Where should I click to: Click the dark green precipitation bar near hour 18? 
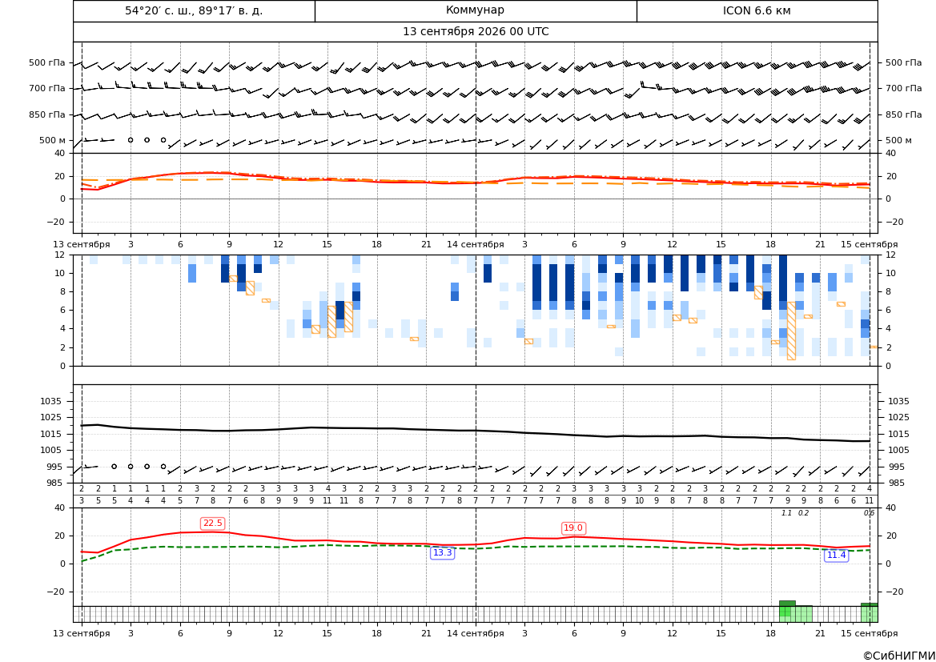(787, 604)
